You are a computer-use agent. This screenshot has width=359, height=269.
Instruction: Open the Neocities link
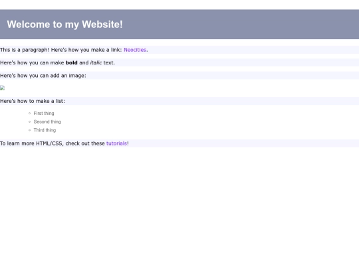pyautogui.click(x=135, y=50)
